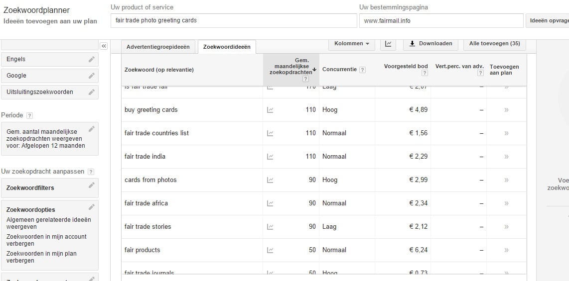The height and width of the screenshot is (281, 569).
Task: Show trend chart for fair trade india
Action: coord(270,157)
